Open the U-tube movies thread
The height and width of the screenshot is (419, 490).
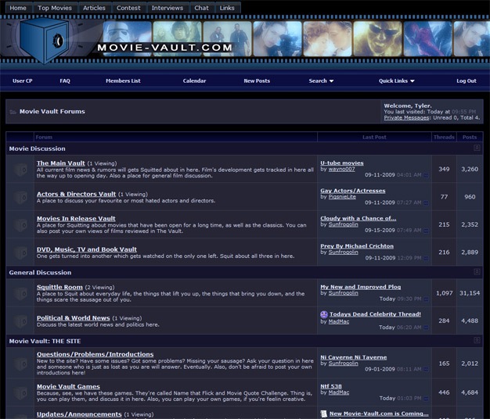(x=342, y=163)
